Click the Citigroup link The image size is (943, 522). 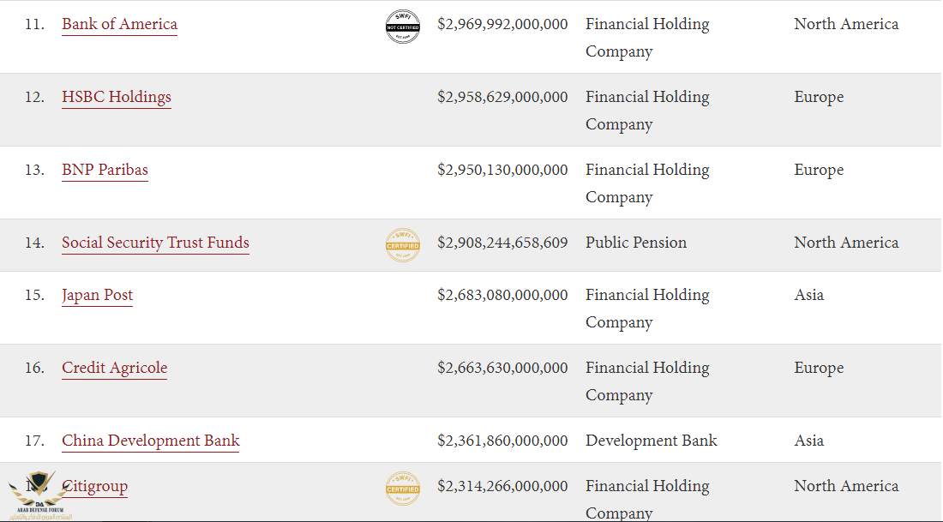click(94, 486)
